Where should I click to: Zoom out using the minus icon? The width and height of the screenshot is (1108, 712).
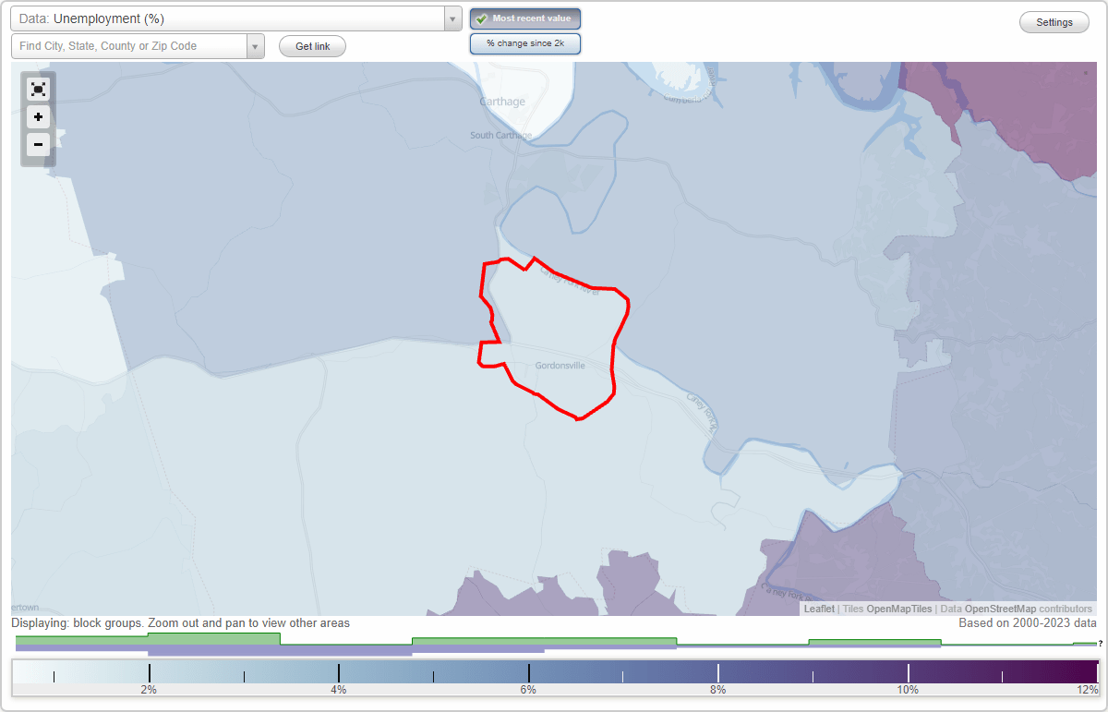coord(38,144)
